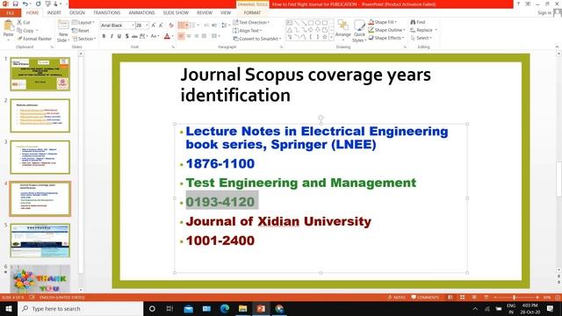Open the font size dropdown

coord(147,25)
